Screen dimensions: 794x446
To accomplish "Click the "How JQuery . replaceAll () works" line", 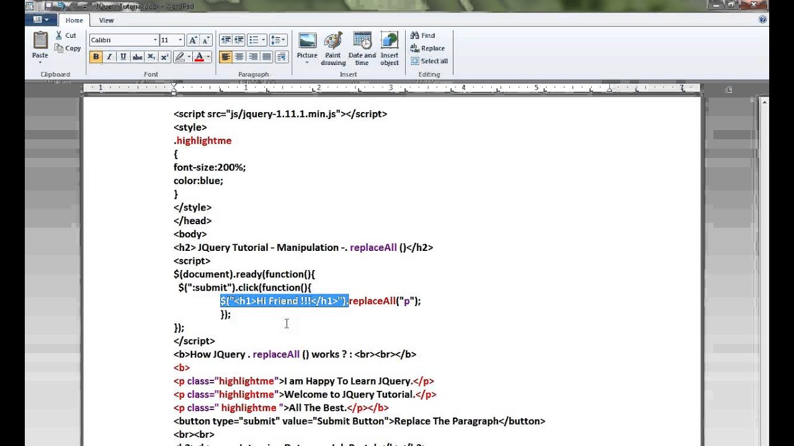I will click(x=295, y=354).
